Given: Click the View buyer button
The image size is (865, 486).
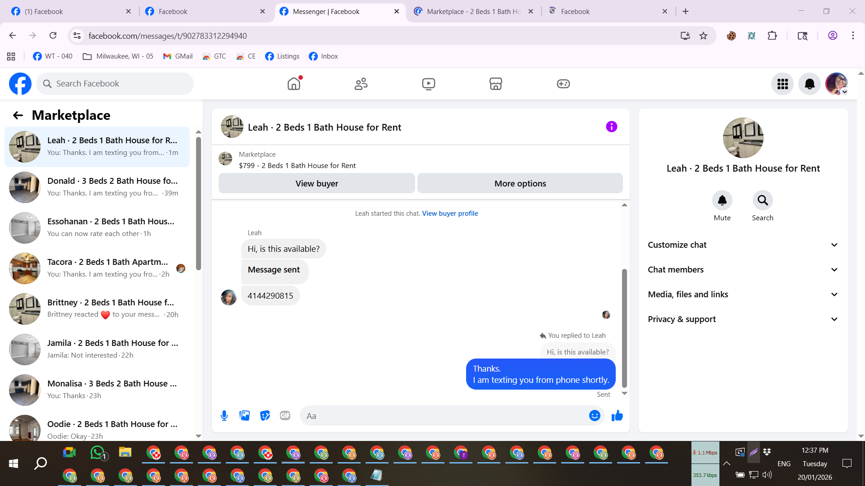Looking at the screenshot, I should [x=316, y=183].
